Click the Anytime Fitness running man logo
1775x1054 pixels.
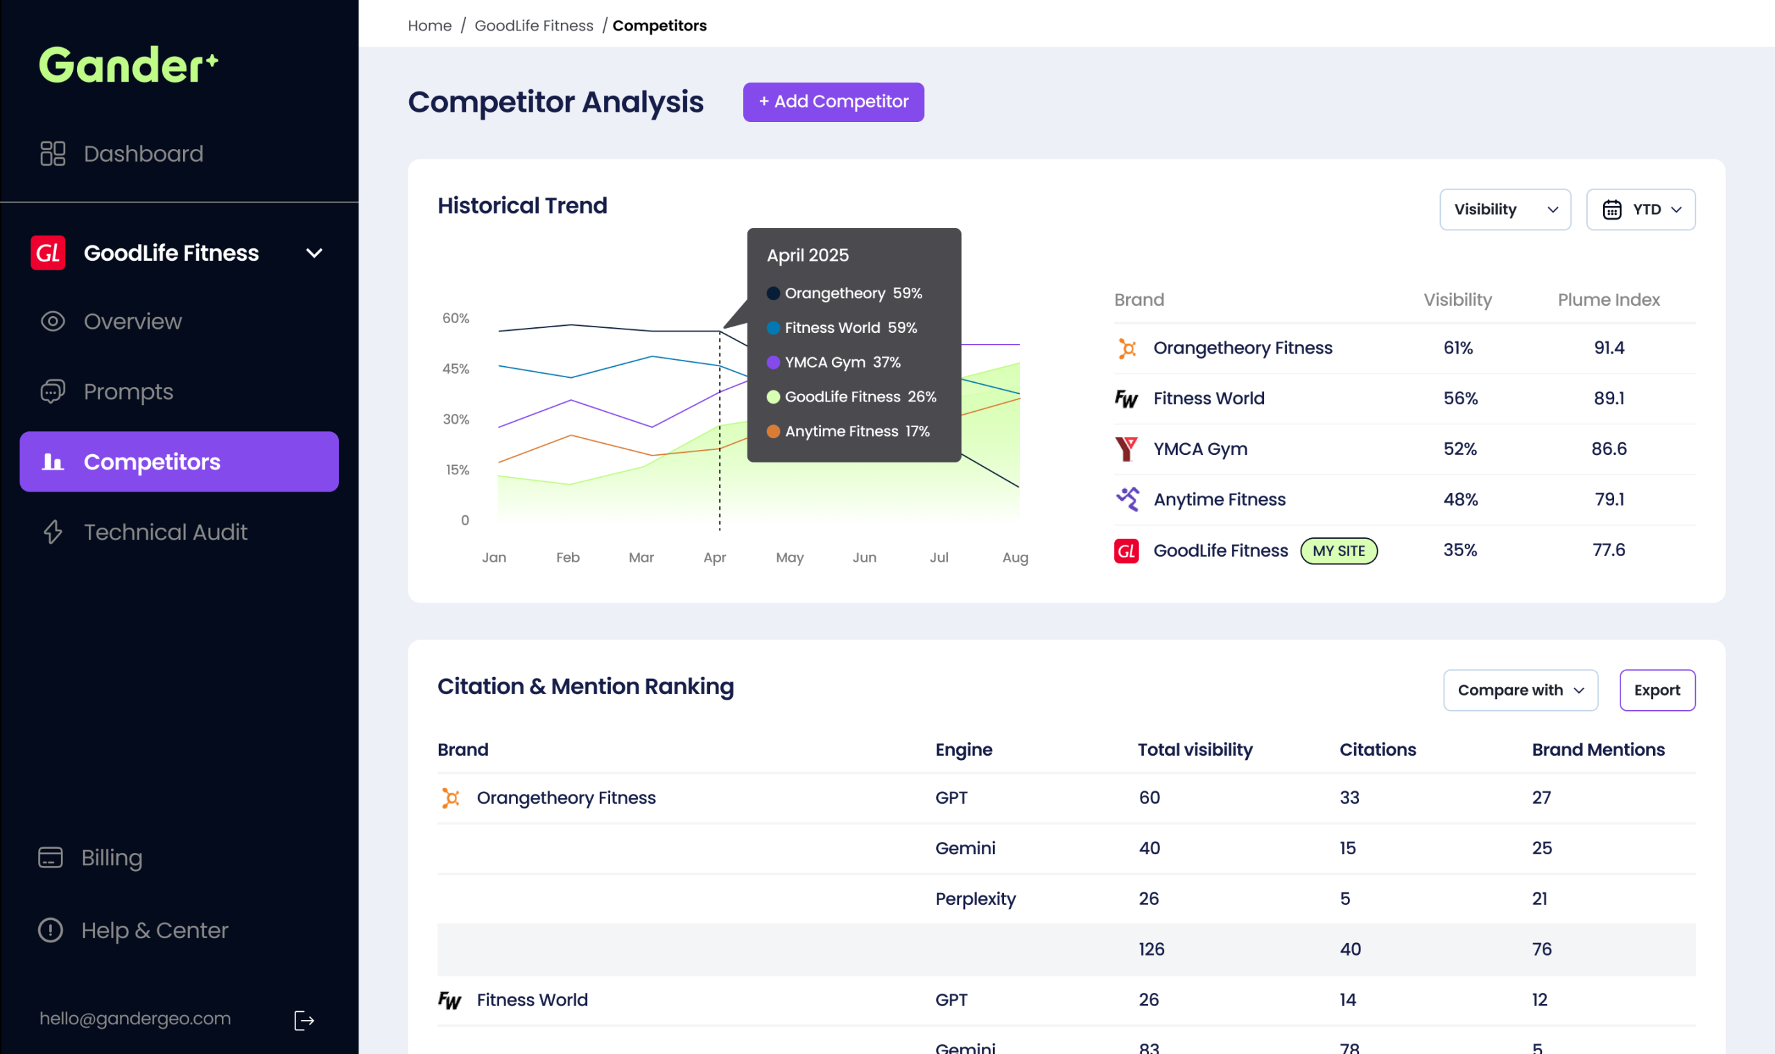tap(1127, 499)
